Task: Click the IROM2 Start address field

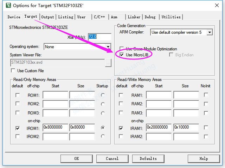Action: click(x=56, y=137)
